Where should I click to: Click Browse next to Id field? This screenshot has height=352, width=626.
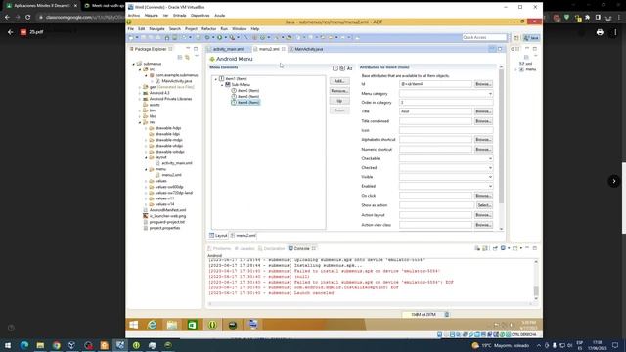(483, 84)
